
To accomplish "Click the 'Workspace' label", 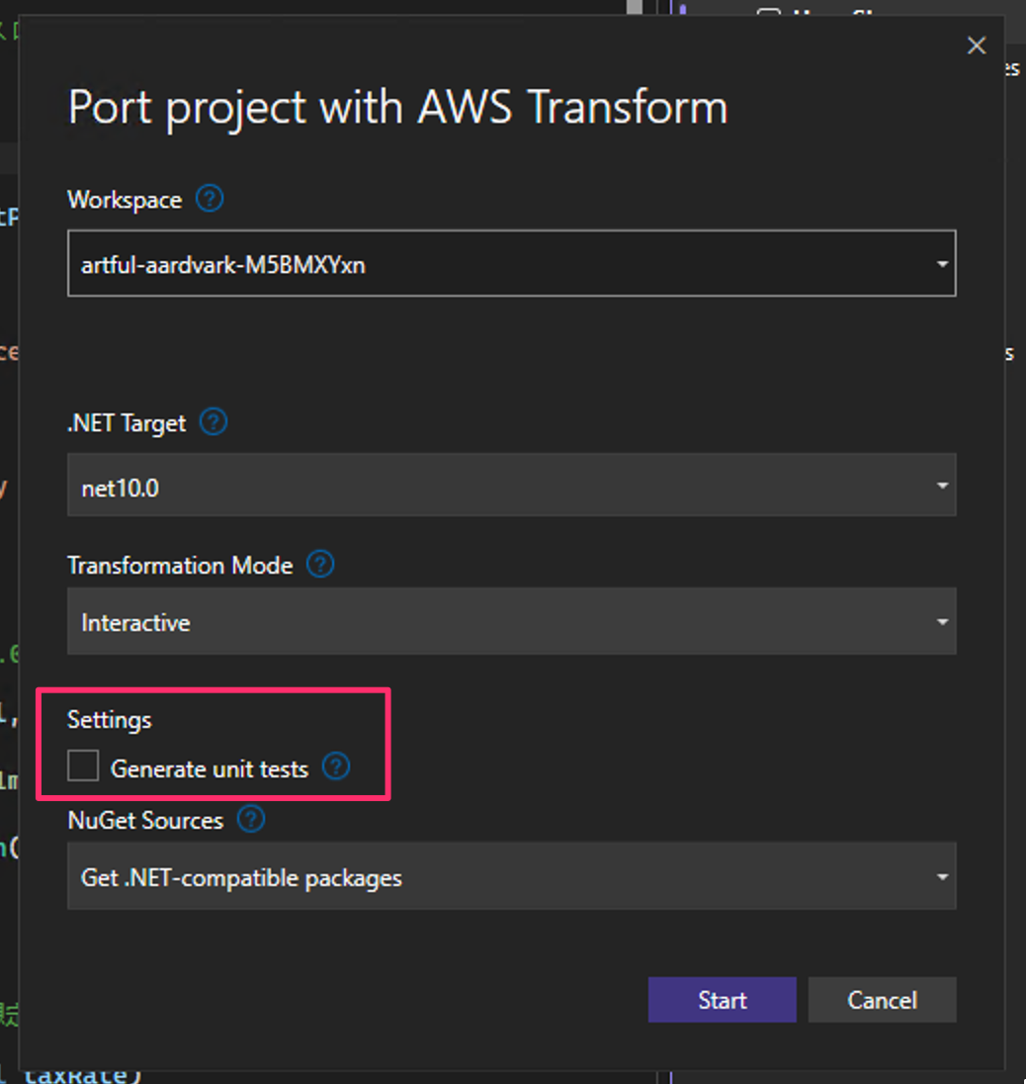I will pos(126,200).
